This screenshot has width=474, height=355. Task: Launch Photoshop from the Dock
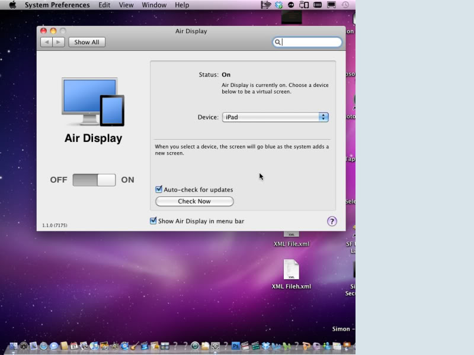pyautogui.click(x=235, y=346)
